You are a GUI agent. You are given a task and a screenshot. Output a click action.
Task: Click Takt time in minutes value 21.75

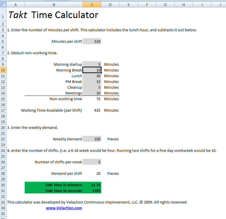(x=92, y=185)
